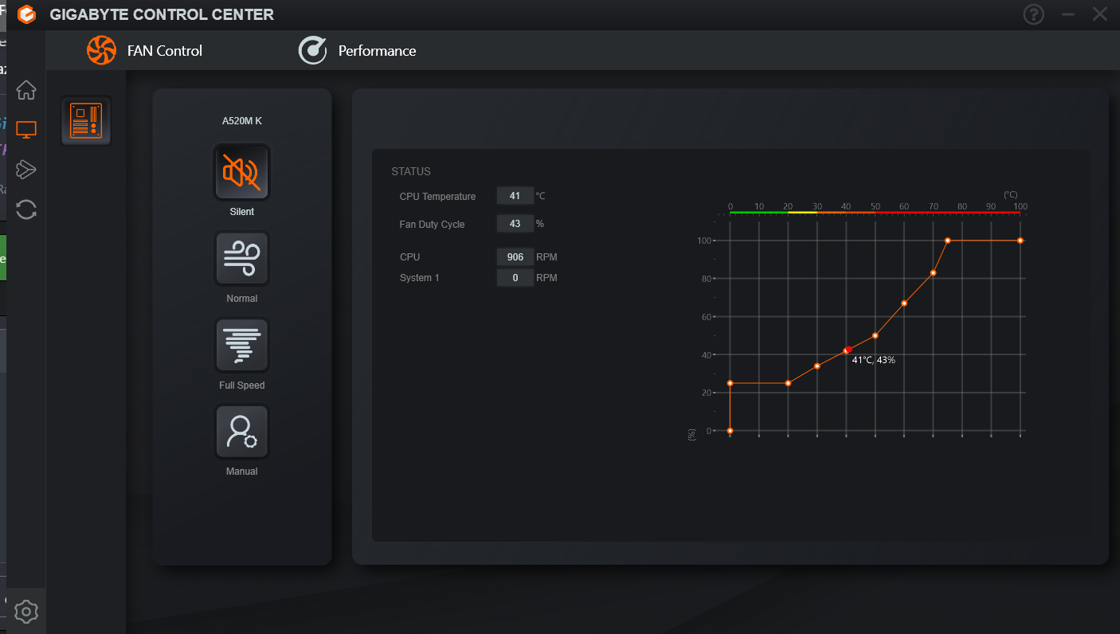Open the settings gear in the sidebar
The width and height of the screenshot is (1120, 634).
(26, 612)
